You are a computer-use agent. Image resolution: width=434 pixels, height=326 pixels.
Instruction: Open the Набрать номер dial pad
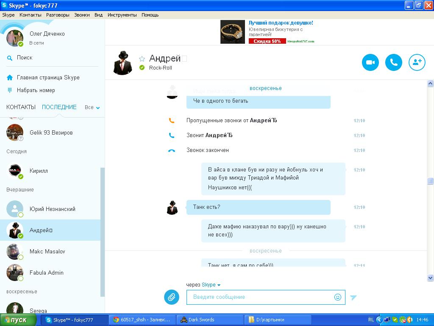click(10, 90)
